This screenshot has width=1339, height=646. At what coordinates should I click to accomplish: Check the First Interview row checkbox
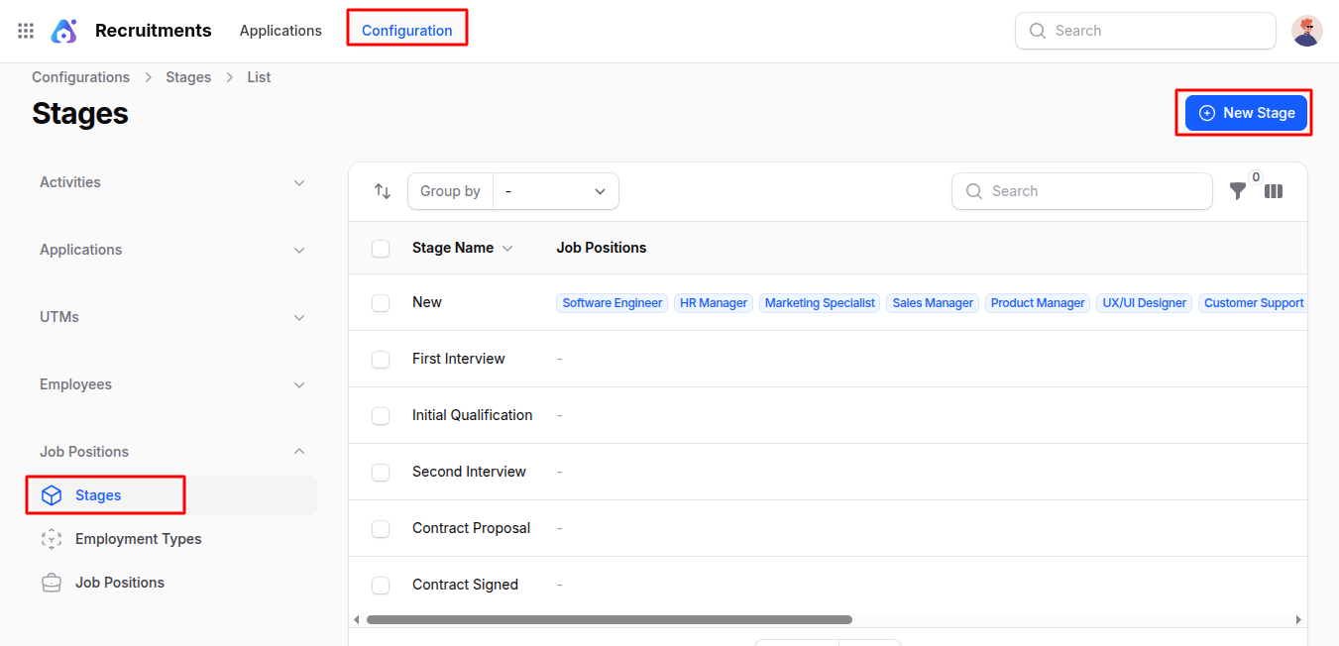coord(381,360)
